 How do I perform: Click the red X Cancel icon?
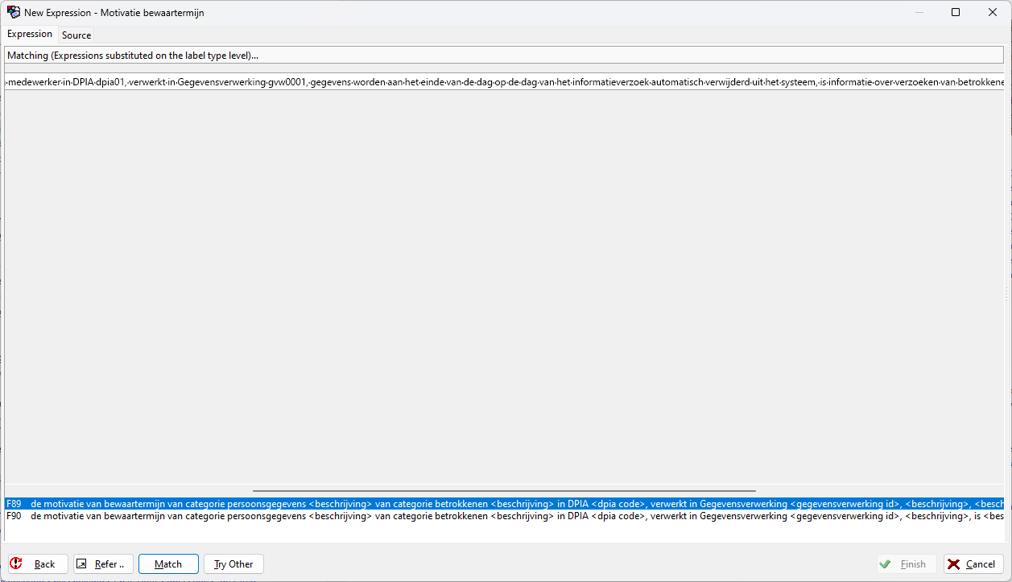click(953, 564)
